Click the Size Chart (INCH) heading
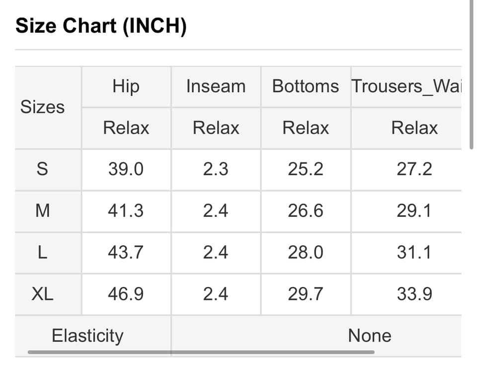477x372 pixels. 101,26
